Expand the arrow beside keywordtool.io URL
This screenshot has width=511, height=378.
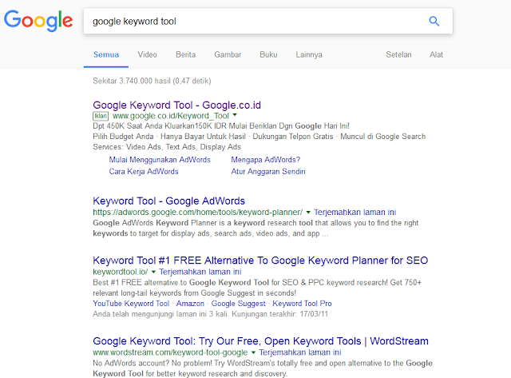pos(153,273)
